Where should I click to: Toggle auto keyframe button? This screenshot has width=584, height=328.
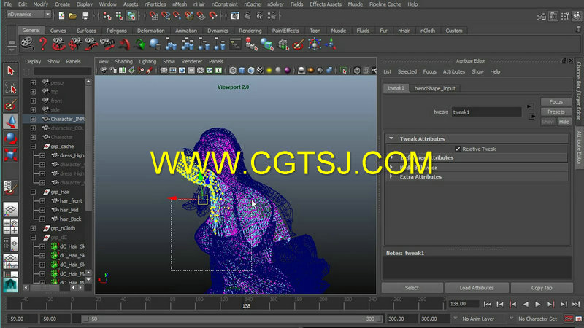tap(569, 319)
